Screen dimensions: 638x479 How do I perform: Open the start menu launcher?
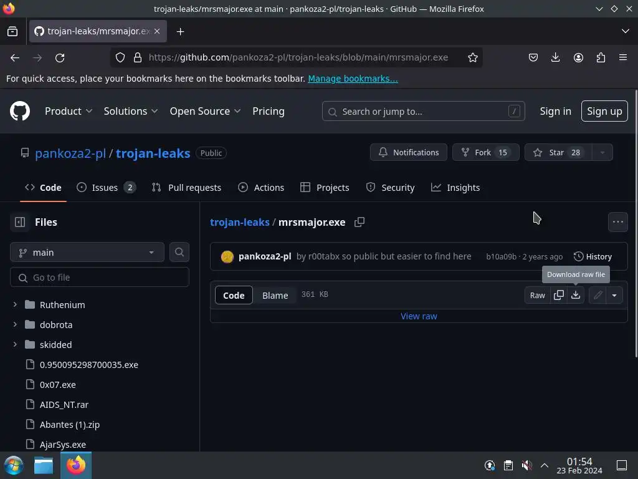tap(14, 465)
